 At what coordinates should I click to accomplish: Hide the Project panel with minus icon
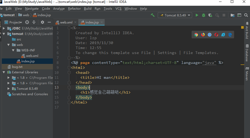click(x=49, y=22)
